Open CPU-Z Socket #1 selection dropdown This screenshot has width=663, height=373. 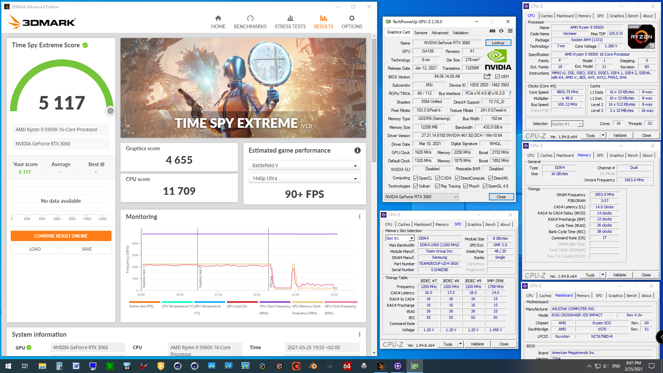click(x=567, y=124)
